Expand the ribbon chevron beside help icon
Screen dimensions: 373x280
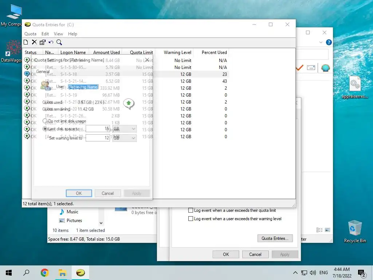pyautogui.click(x=321, y=42)
